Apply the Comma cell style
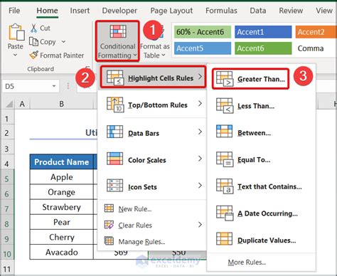 coord(316,48)
